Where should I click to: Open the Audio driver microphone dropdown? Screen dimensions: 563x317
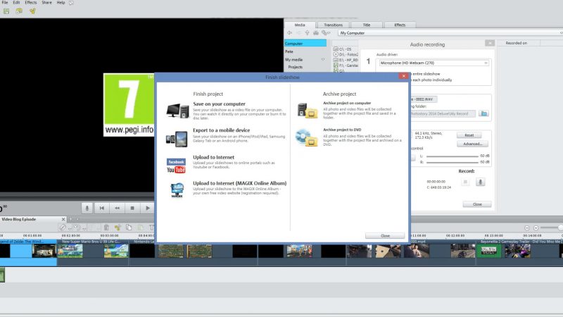coord(434,63)
